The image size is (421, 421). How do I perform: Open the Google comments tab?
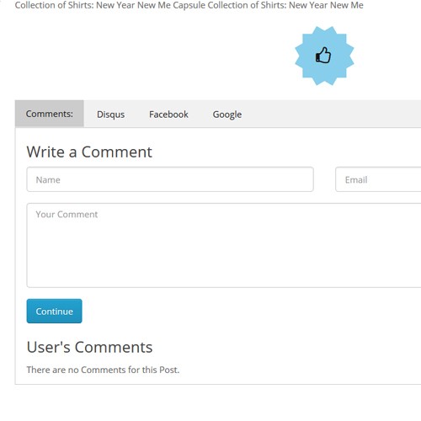[227, 115]
